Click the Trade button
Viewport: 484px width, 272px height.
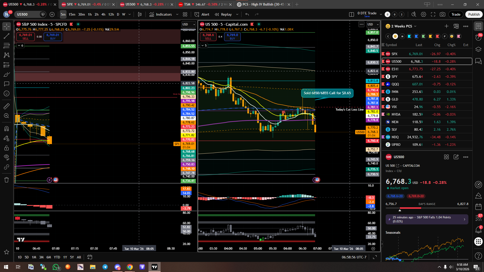point(456,14)
